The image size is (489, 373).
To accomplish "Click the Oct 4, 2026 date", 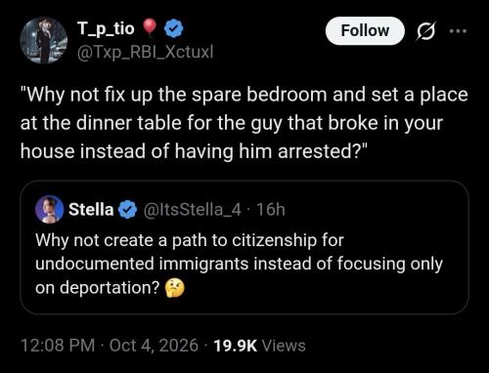I will [154, 345].
